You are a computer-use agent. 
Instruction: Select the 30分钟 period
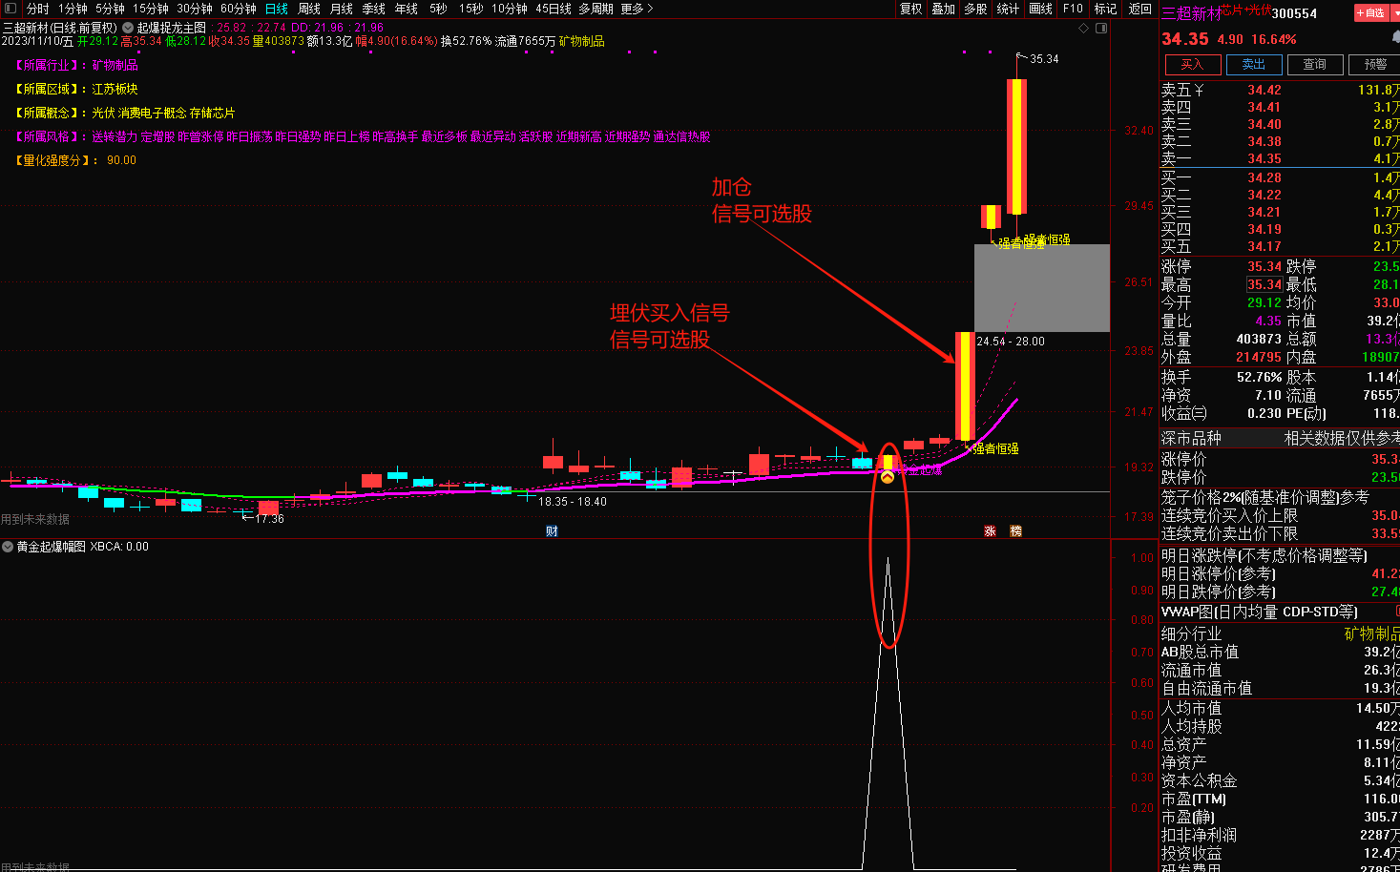[x=195, y=9]
